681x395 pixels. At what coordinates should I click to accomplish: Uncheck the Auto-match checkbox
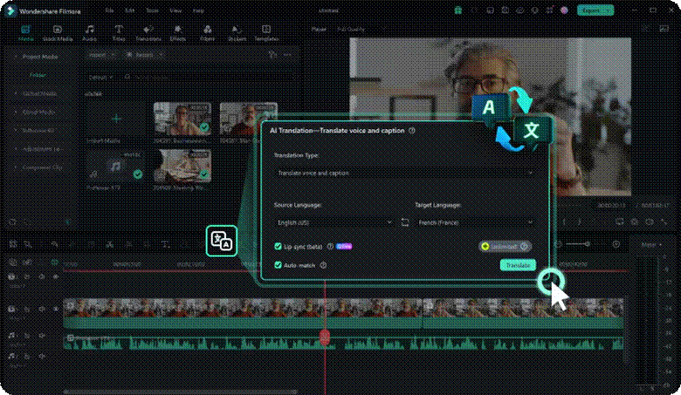tap(278, 265)
